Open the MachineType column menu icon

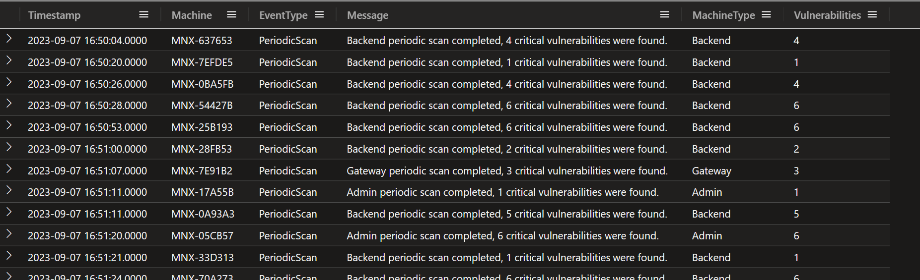coord(766,15)
